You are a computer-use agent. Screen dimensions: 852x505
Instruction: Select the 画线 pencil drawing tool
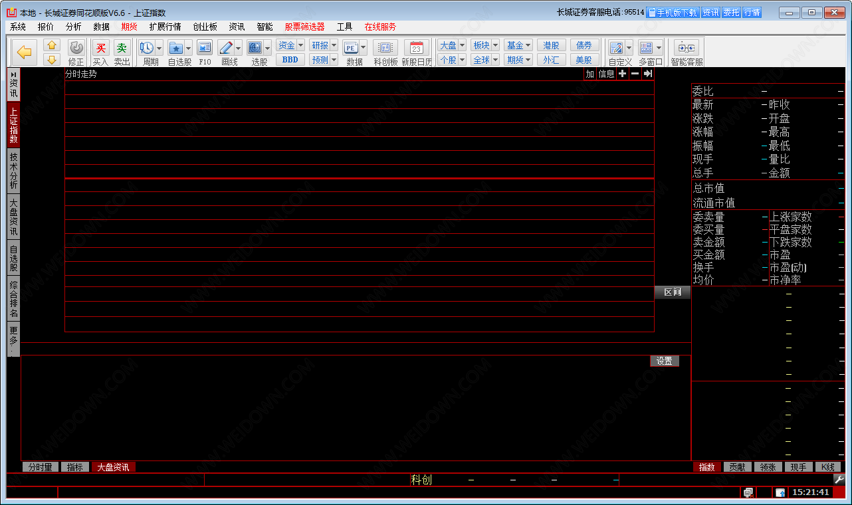[x=225, y=48]
